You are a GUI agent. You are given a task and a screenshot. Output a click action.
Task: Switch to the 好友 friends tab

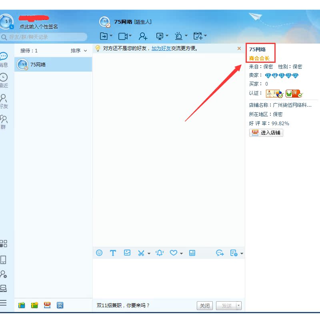pyautogui.click(x=4, y=101)
